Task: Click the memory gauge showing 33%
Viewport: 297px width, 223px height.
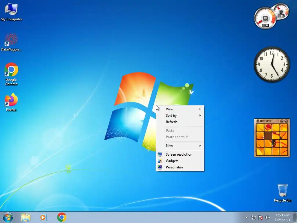Action: point(281,11)
